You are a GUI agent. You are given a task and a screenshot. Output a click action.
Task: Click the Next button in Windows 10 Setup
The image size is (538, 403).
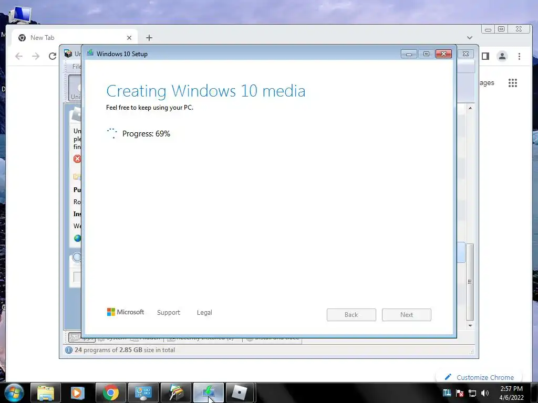[406, 315]
